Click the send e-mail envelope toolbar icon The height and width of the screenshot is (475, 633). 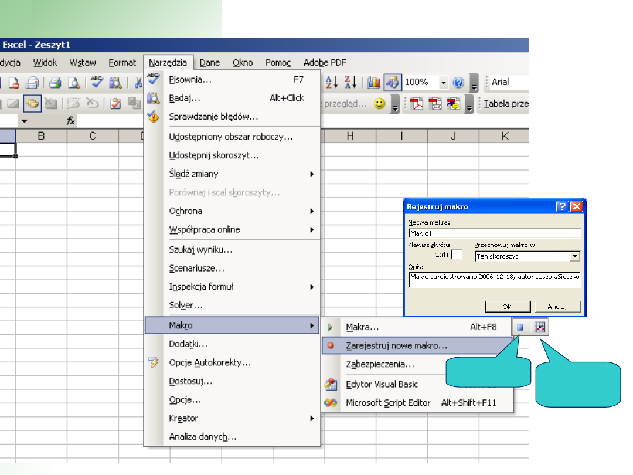[x=32, y=83]
